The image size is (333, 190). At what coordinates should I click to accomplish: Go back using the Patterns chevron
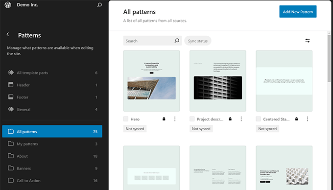point(8,34)
